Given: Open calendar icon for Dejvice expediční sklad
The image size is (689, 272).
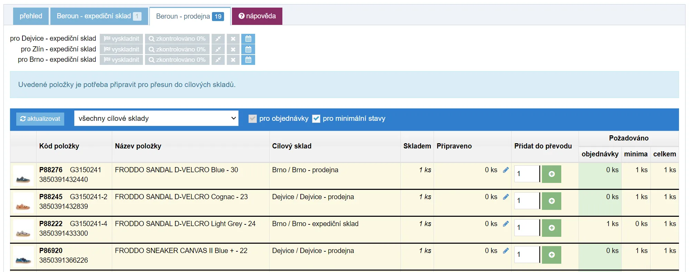Looking at the screenshot, I should [x=248, y=39].
